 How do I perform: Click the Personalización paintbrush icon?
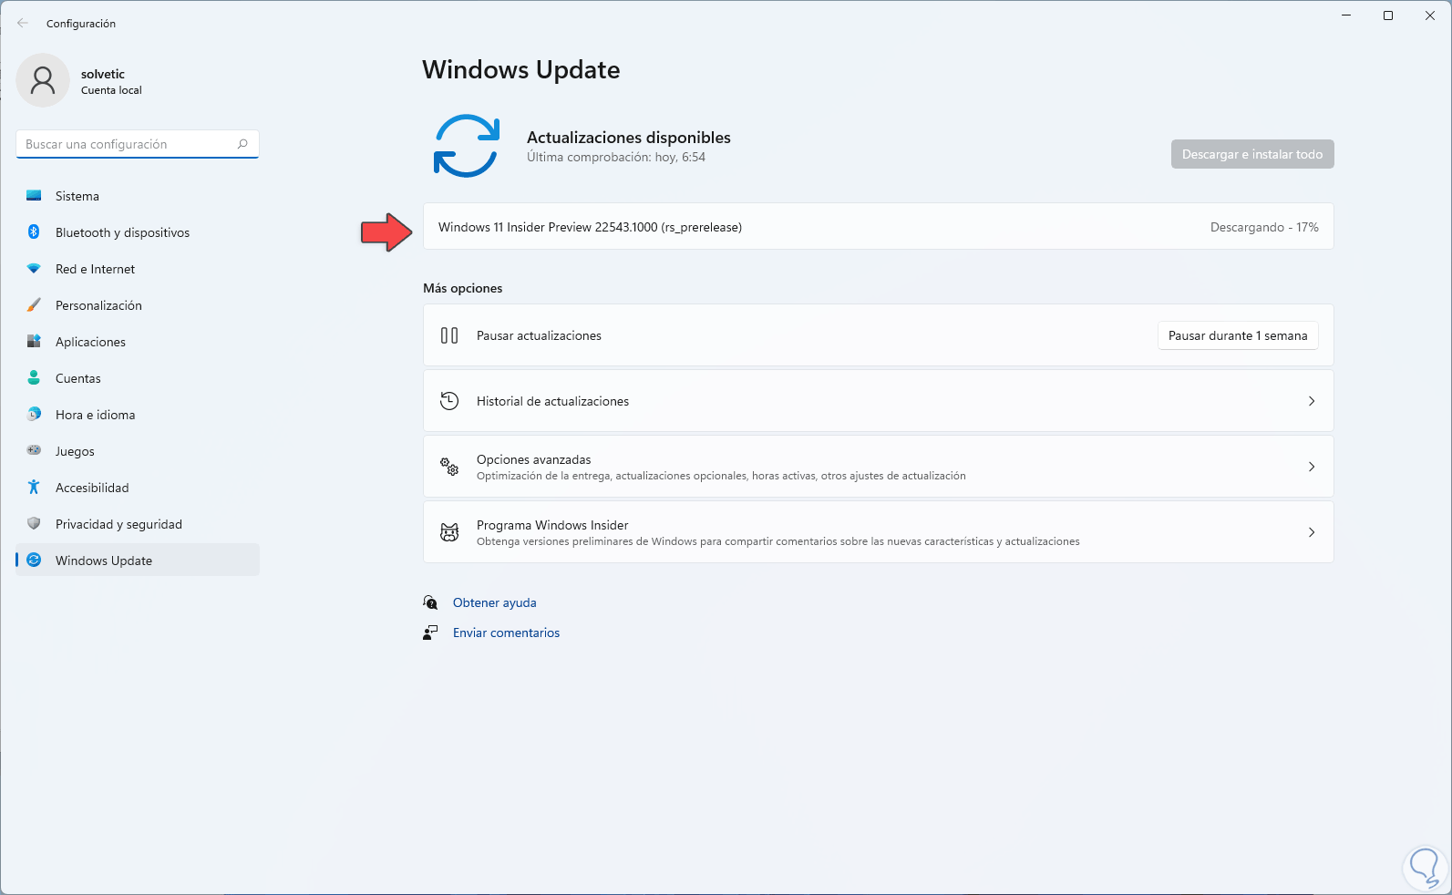click(x=34, y=305)
